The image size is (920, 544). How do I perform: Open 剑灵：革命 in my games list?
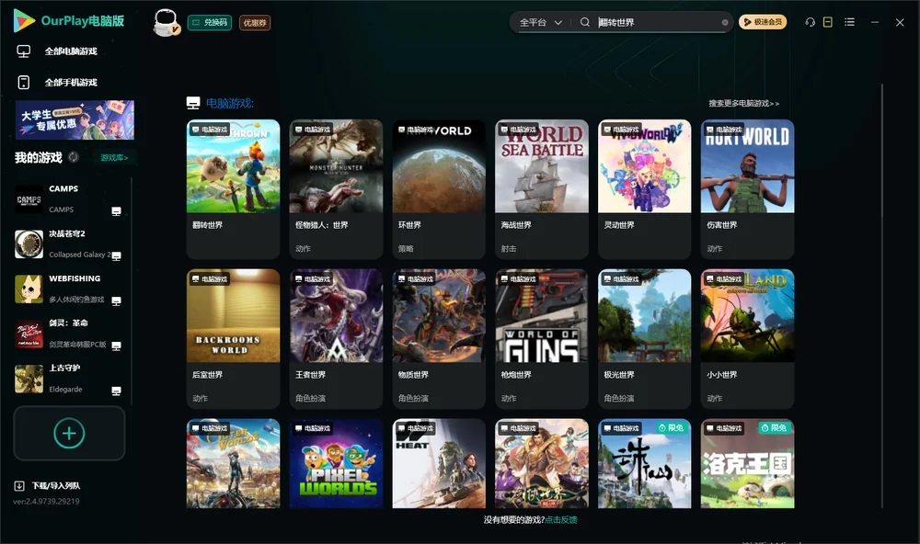tap(69, 334)
